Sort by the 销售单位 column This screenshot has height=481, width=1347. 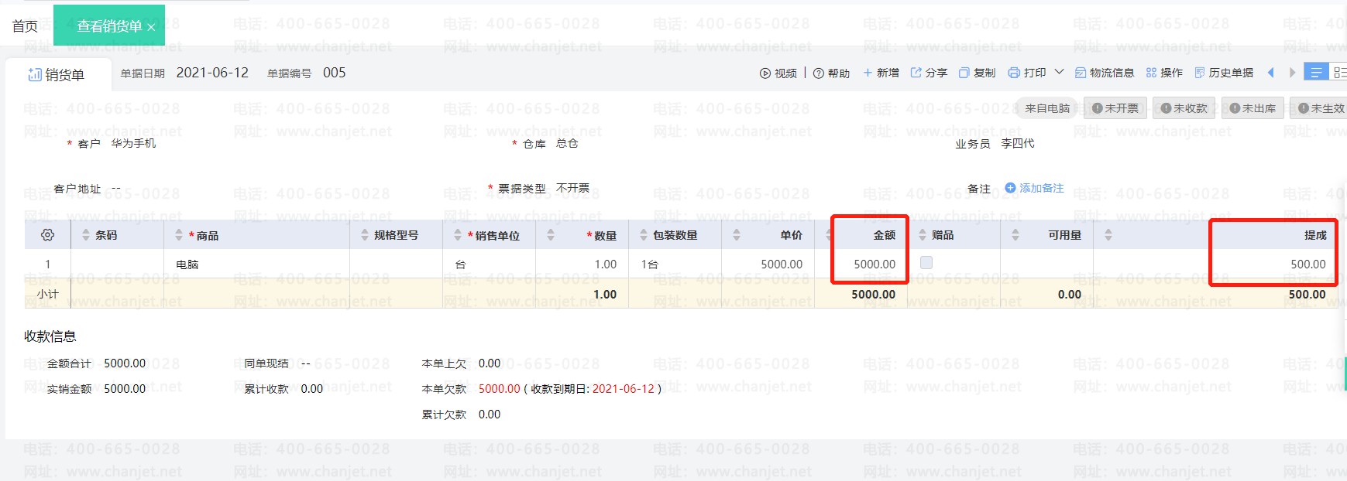tap(458, 234)
